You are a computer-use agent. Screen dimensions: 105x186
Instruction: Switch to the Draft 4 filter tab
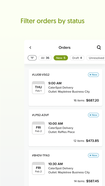[x=77, y=58]
